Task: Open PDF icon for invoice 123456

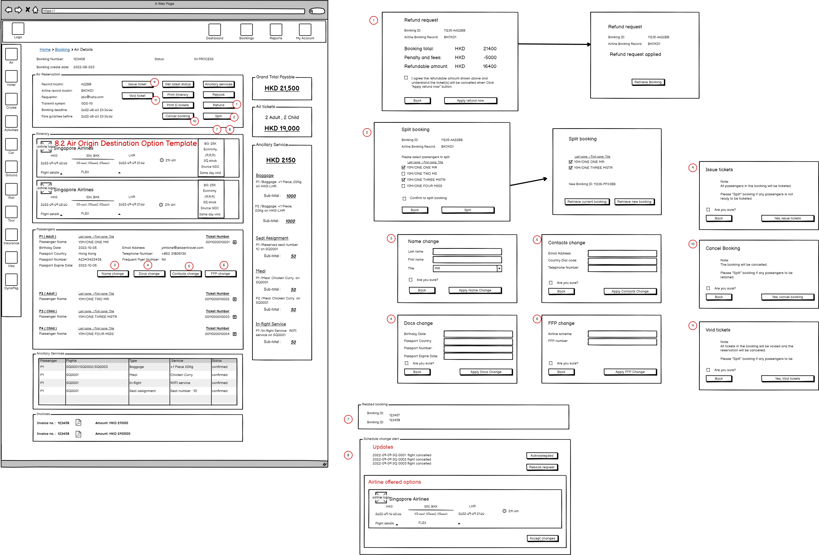Action: [x=78, y=422]
